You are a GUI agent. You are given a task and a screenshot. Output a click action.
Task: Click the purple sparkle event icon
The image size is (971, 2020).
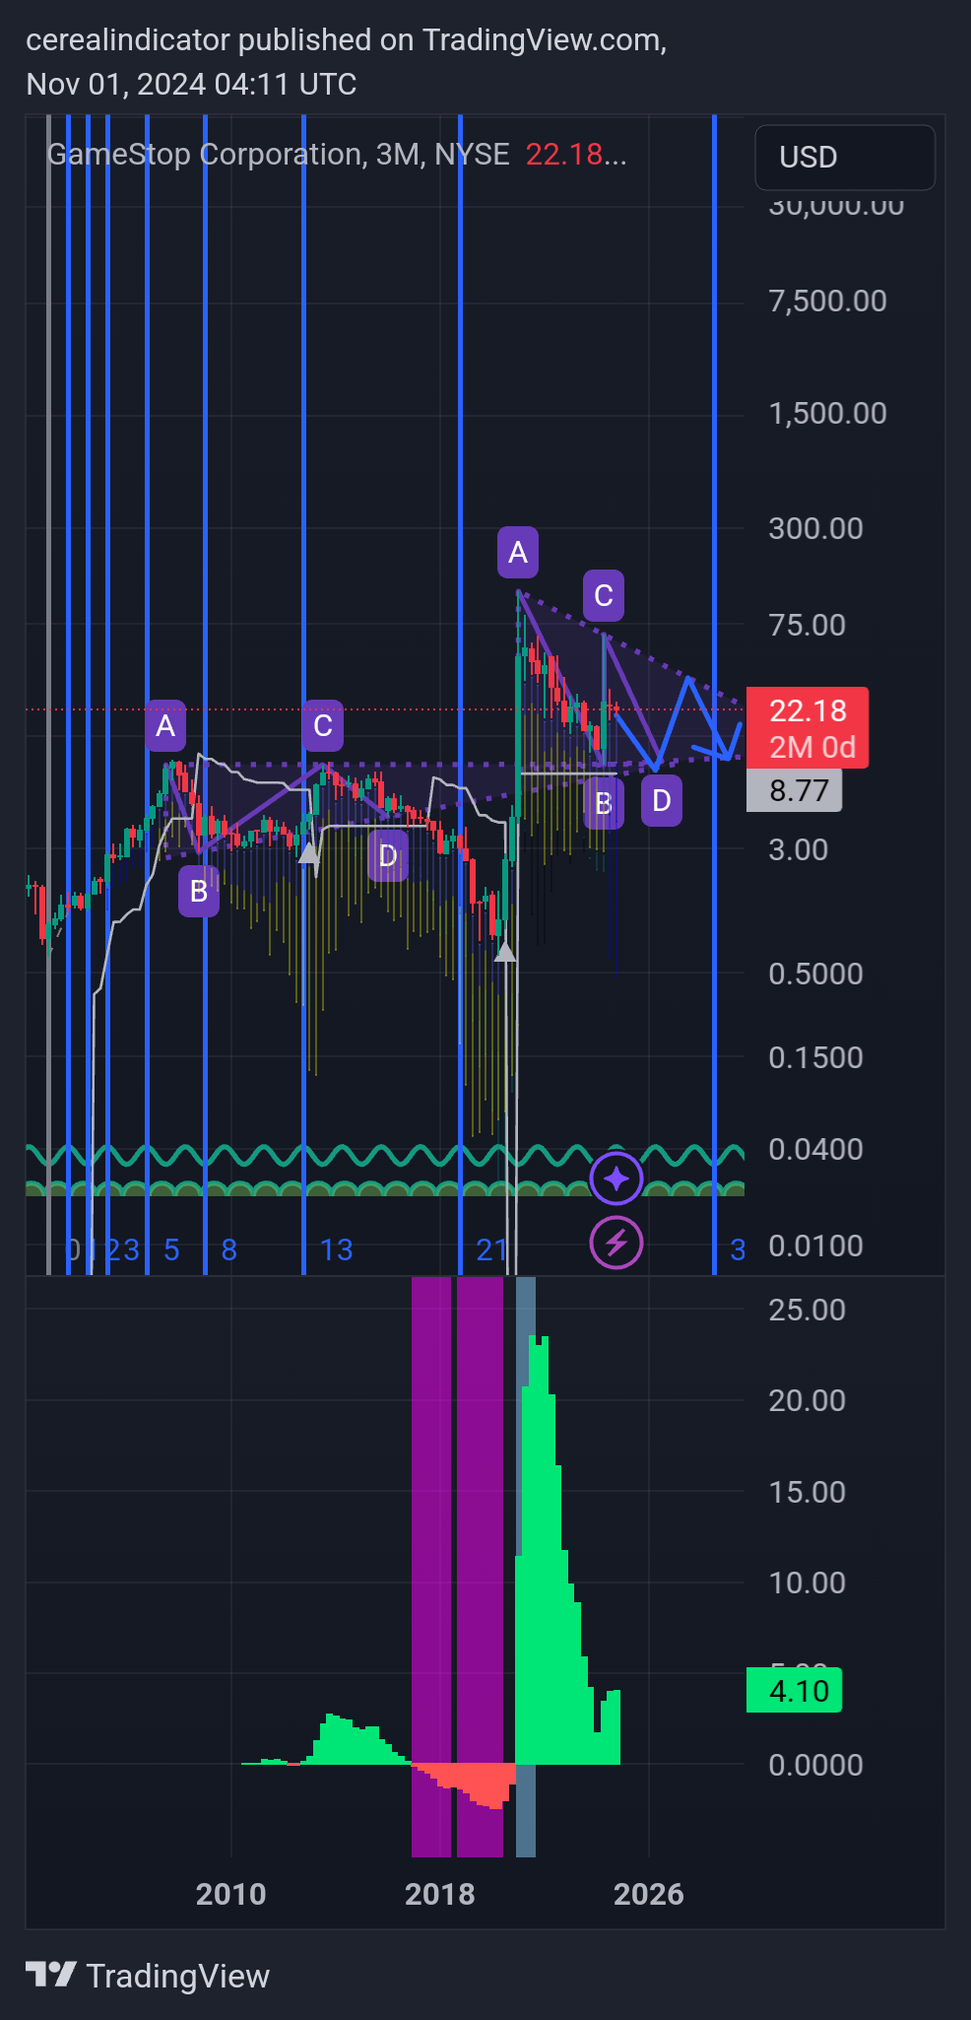[616, 1178]
